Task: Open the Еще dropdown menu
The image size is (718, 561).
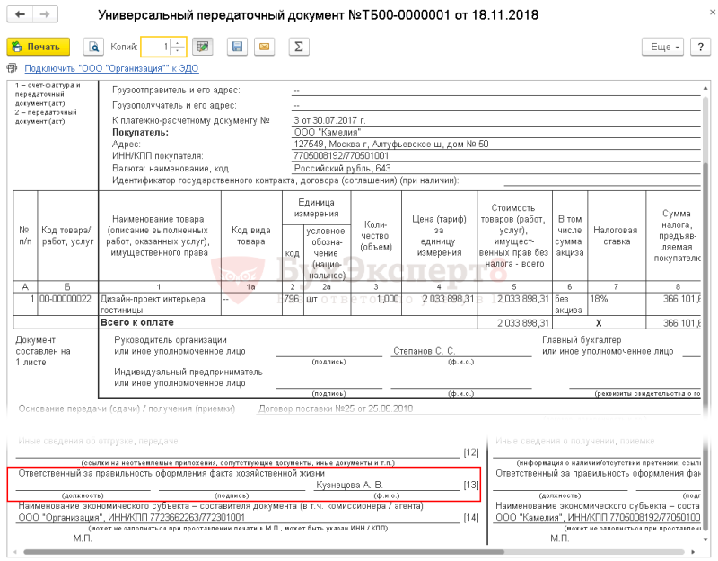Action: point(662,47)
